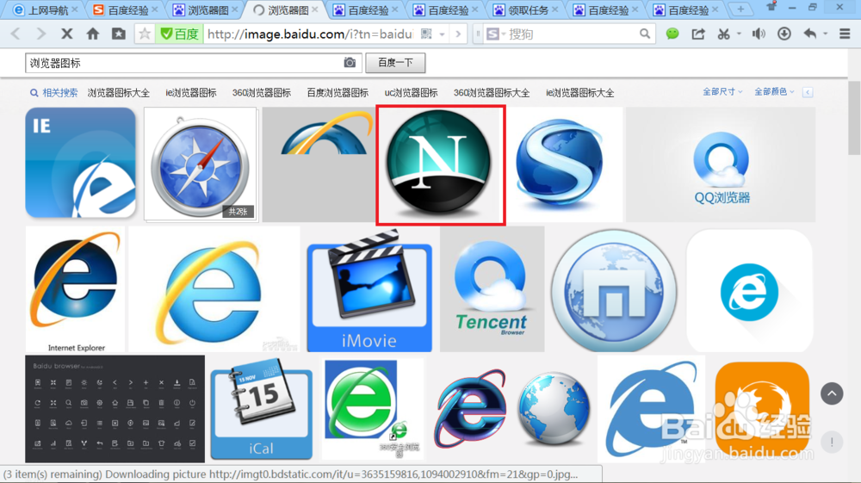
Task: Expand the 全部颜色 color filter dropdown
Action: (774, 91)
